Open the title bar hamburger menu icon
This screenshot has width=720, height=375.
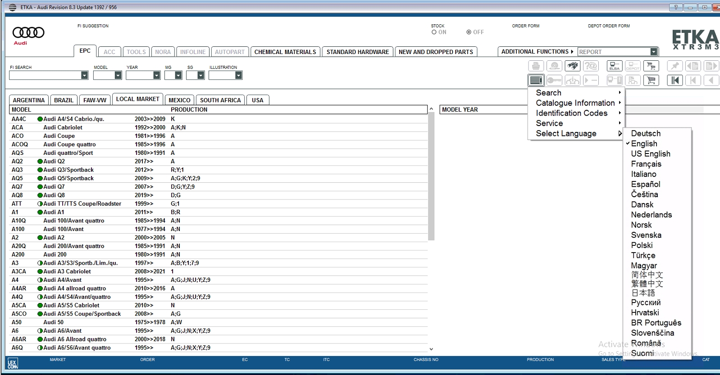click(x=13, y=7)
